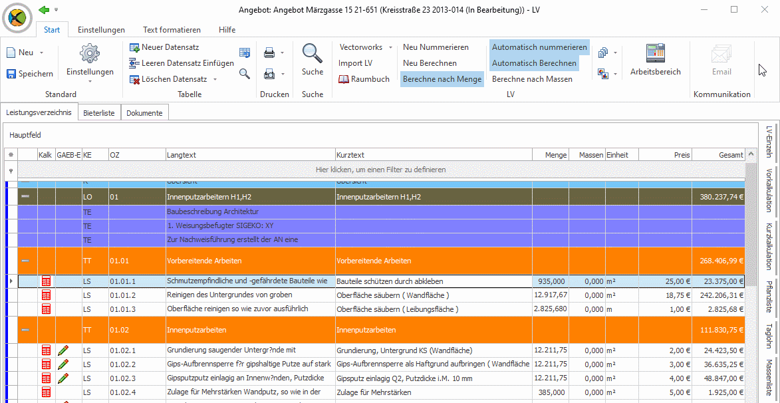
Task: Click Leeren Datensatz Einfügen icon
Action: coord(134,63)
